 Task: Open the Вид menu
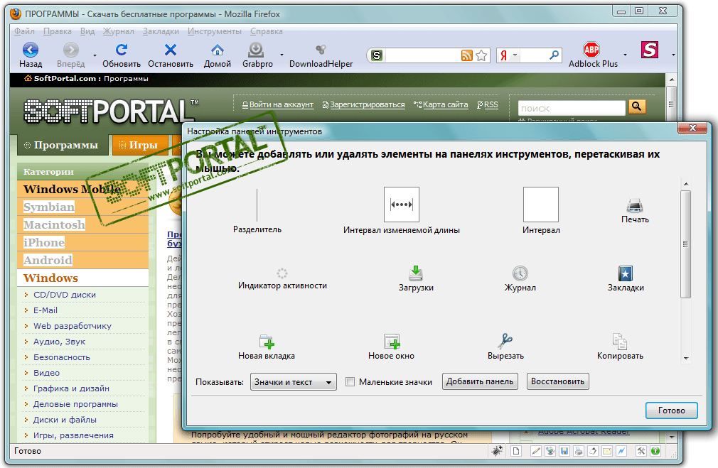click(87, 31)
